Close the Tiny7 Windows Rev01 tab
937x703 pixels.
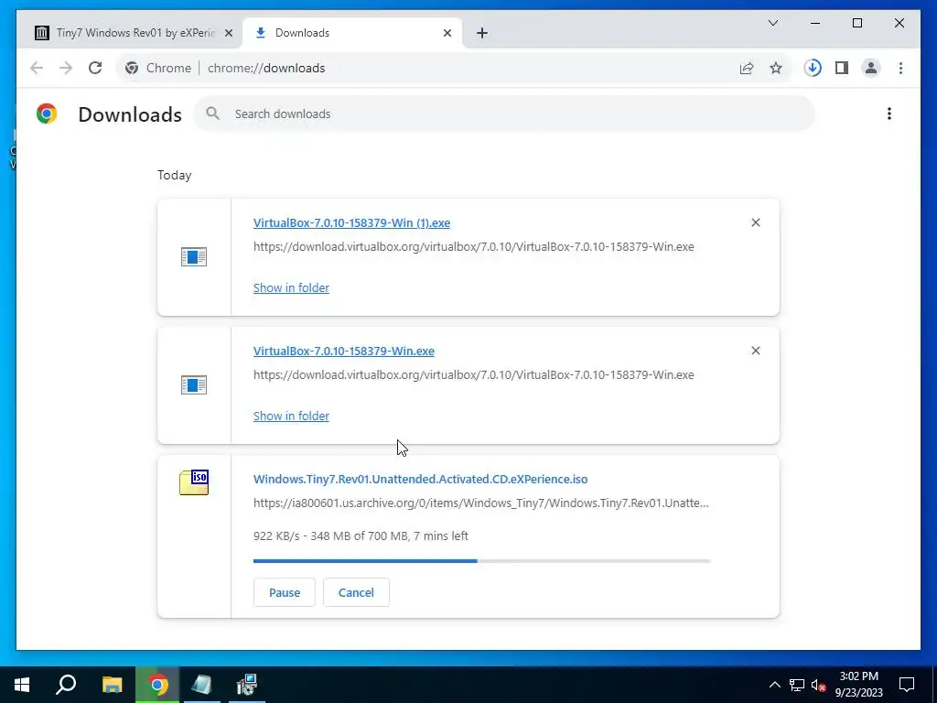[x=228, y=34]
